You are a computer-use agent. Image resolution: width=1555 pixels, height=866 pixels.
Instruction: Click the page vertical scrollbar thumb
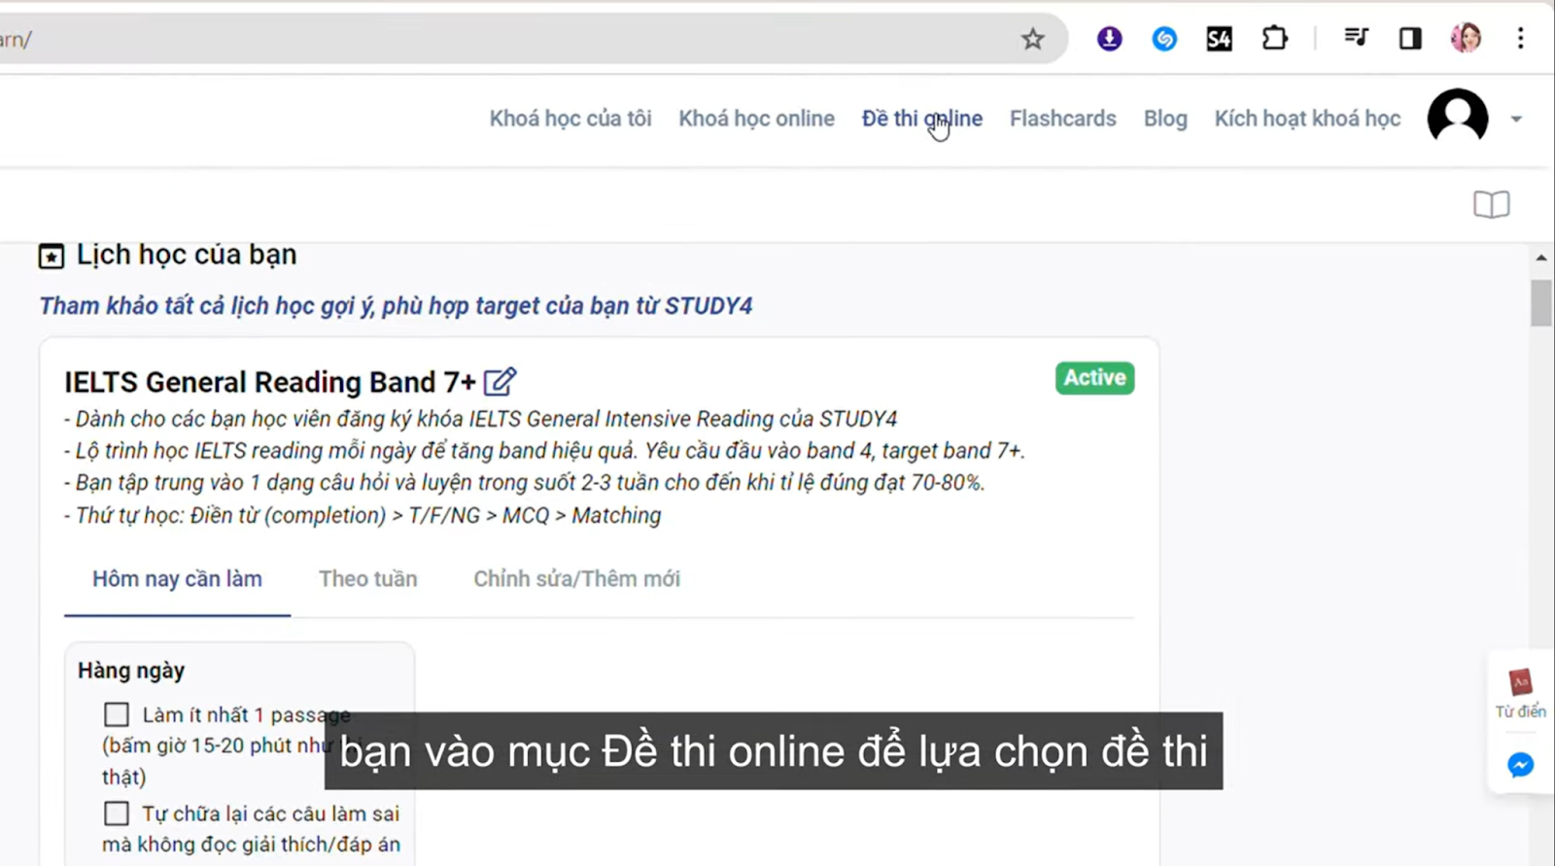pos(1540,302)
